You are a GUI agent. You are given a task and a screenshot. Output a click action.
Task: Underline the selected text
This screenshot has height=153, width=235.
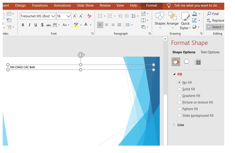(x=35, y=25)
